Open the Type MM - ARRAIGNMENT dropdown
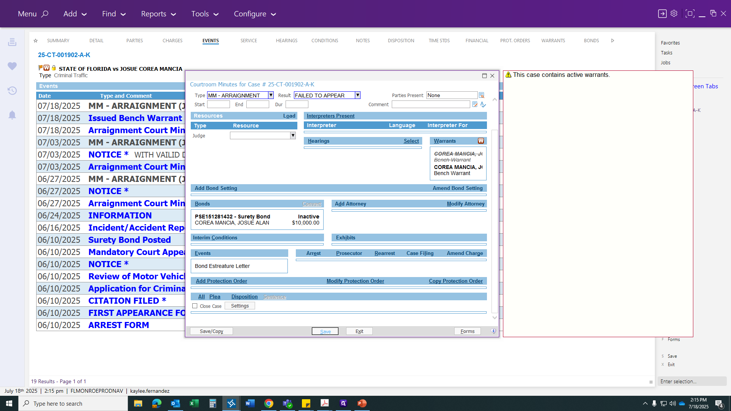This screenshot has height=411, width=731. 271,95
